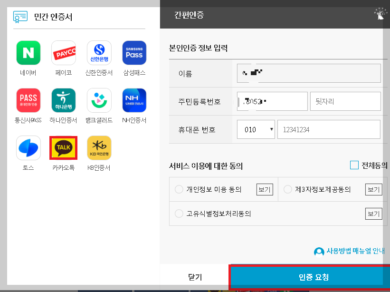Select the Banksalad (뱅크샐러드) icon
390x292 pixels.
[99, 100]
